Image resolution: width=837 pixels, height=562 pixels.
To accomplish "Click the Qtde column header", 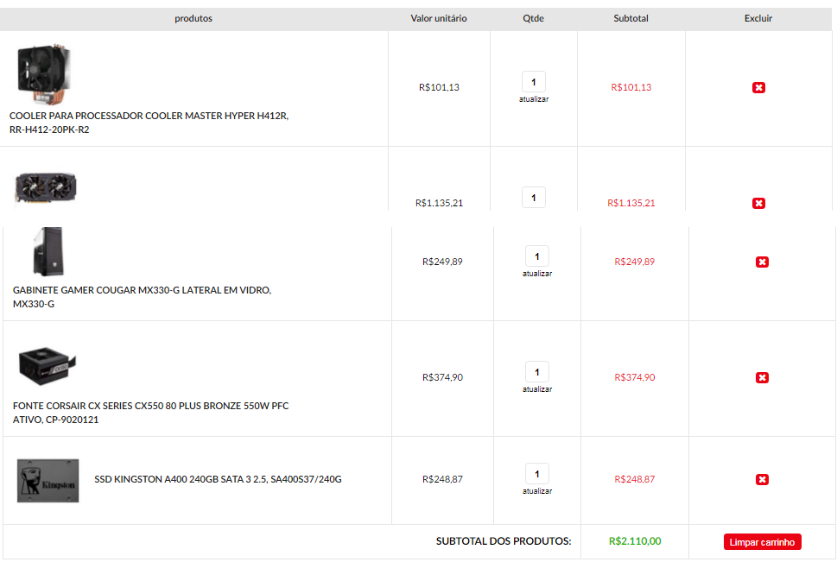I will pyautogui.click(x=533, y=19).
